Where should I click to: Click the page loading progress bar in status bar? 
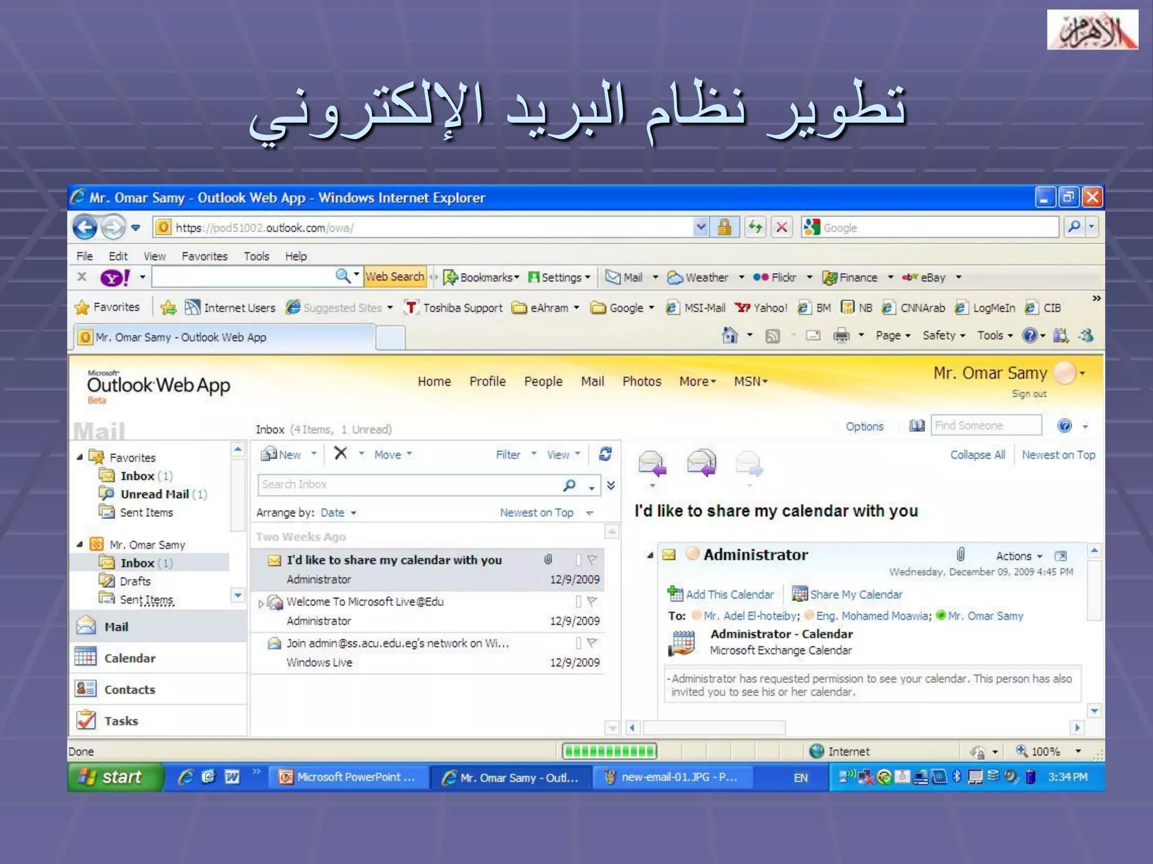tap(610, 751)
